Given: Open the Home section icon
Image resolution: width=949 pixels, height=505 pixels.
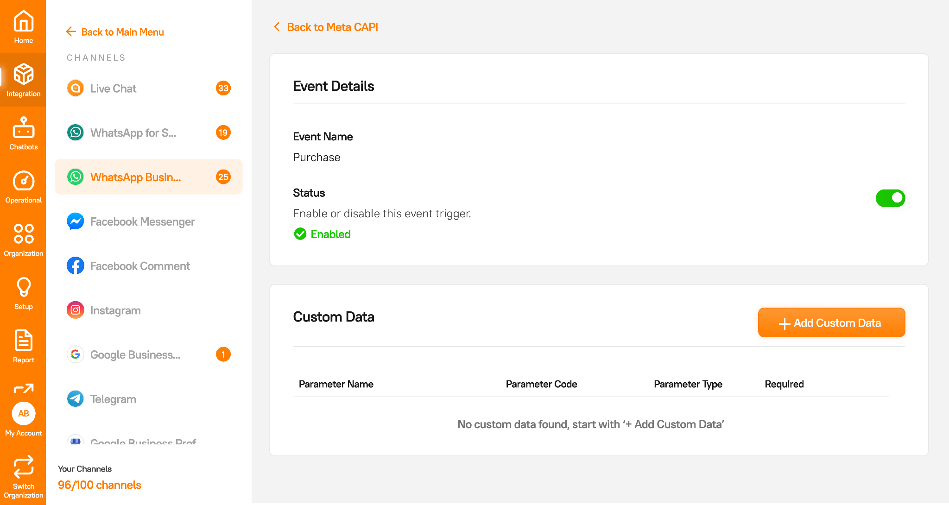Looking at the screenshot, I should (x=23, y=21).
